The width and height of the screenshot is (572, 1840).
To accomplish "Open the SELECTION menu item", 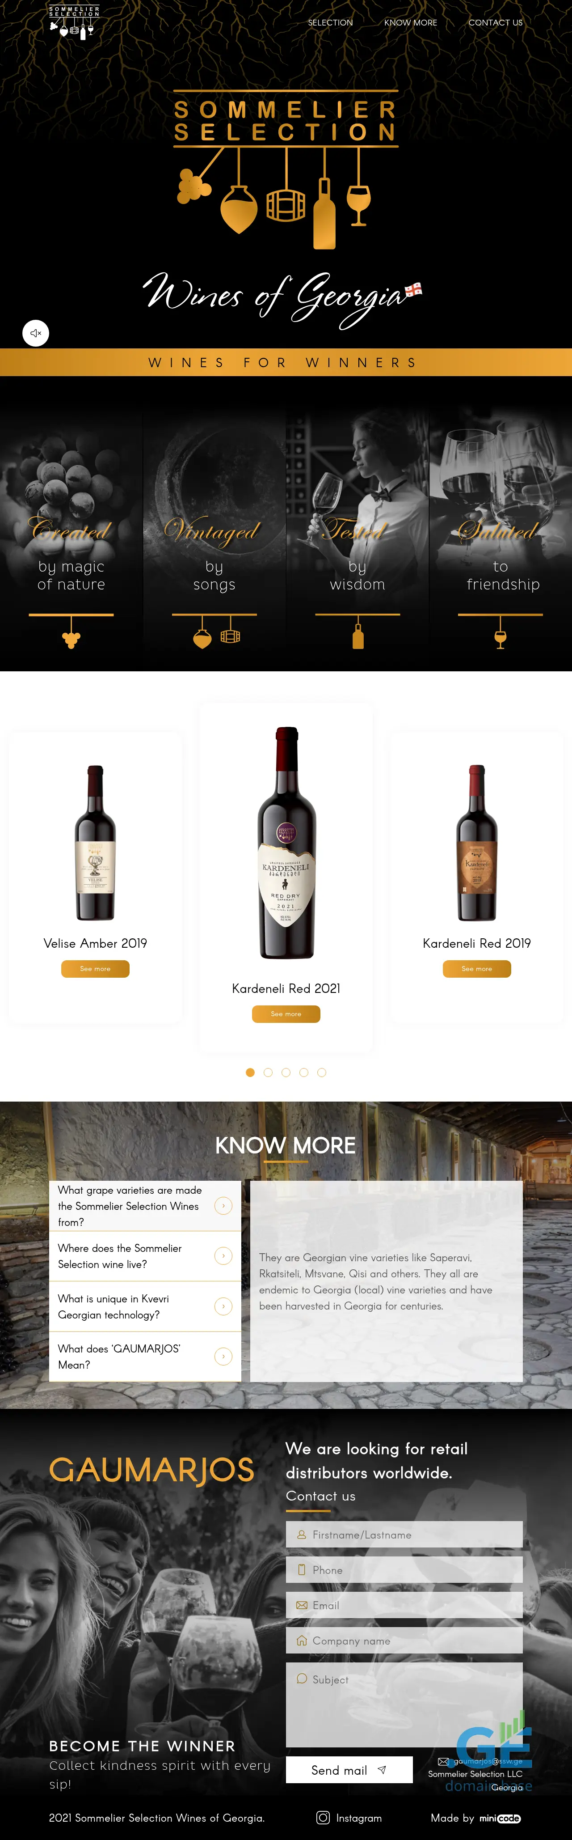I will (330, 23).
